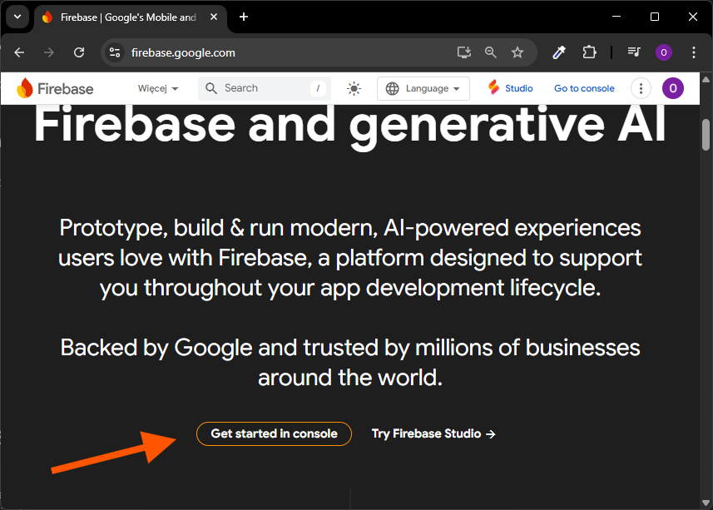This screenshot has height=510, width=713.
Task: Maximize the Chrome window
Action: tap(655, 17)
